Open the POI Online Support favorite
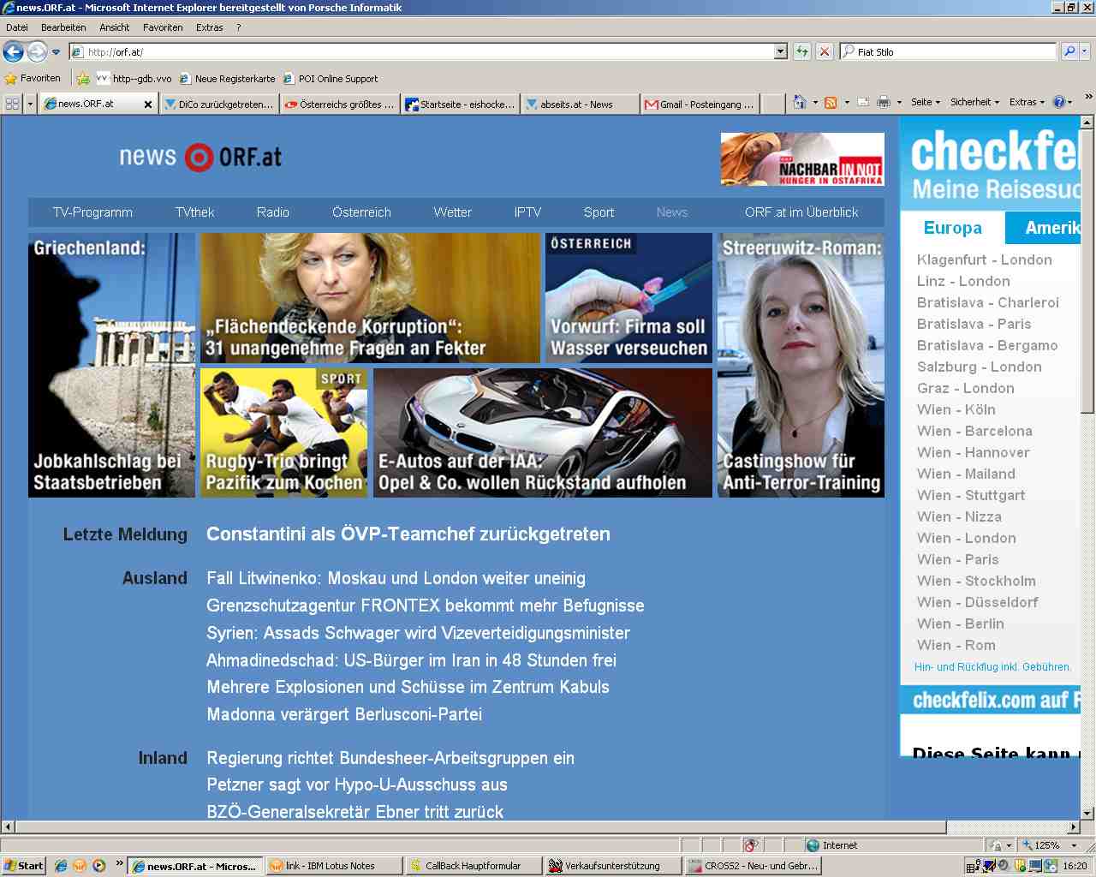1096x877 pixels. tap(331, 79)
